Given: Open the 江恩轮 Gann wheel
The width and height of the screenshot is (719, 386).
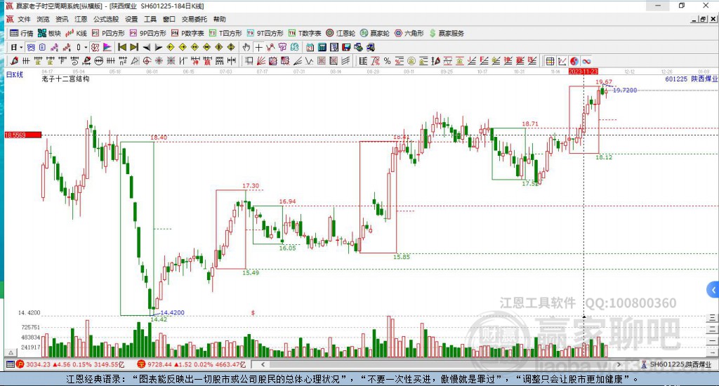Looking at the screenshot, I should point(341,33).
